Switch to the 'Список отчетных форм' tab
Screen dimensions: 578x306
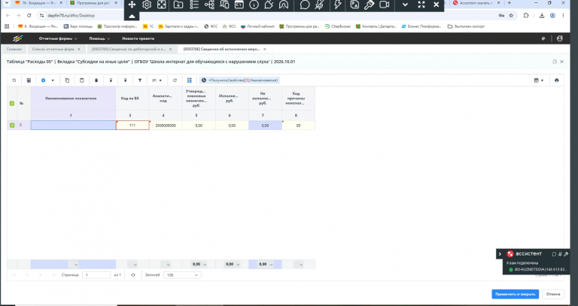(56, 49)
